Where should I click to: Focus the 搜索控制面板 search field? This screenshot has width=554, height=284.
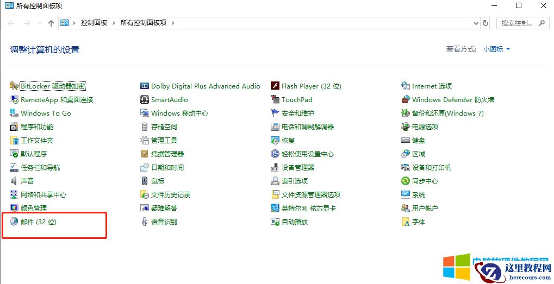pyautogui.click(x=523, y=23)
